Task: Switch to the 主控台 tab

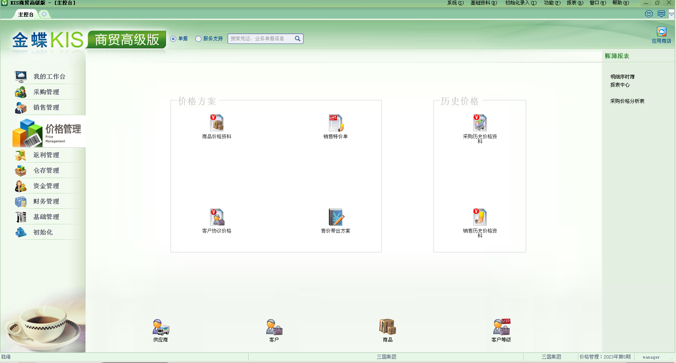Action: click(26, 14)
